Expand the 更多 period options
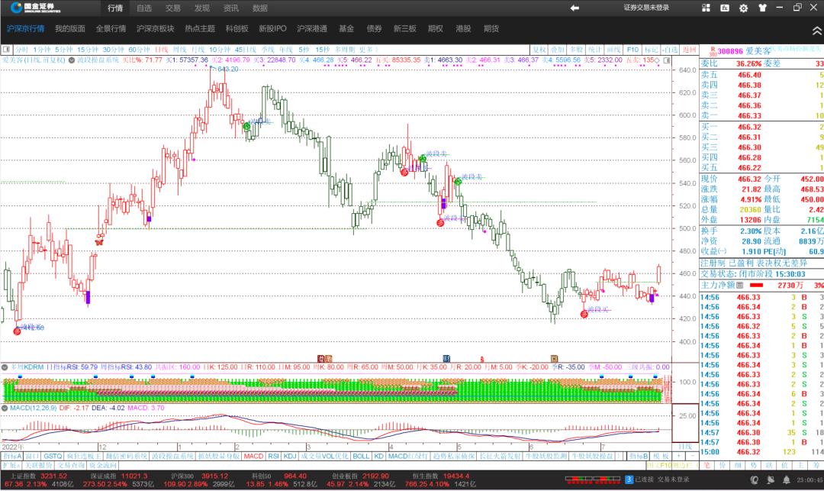This screenshot has height=491, width=824. coord(366,49)
